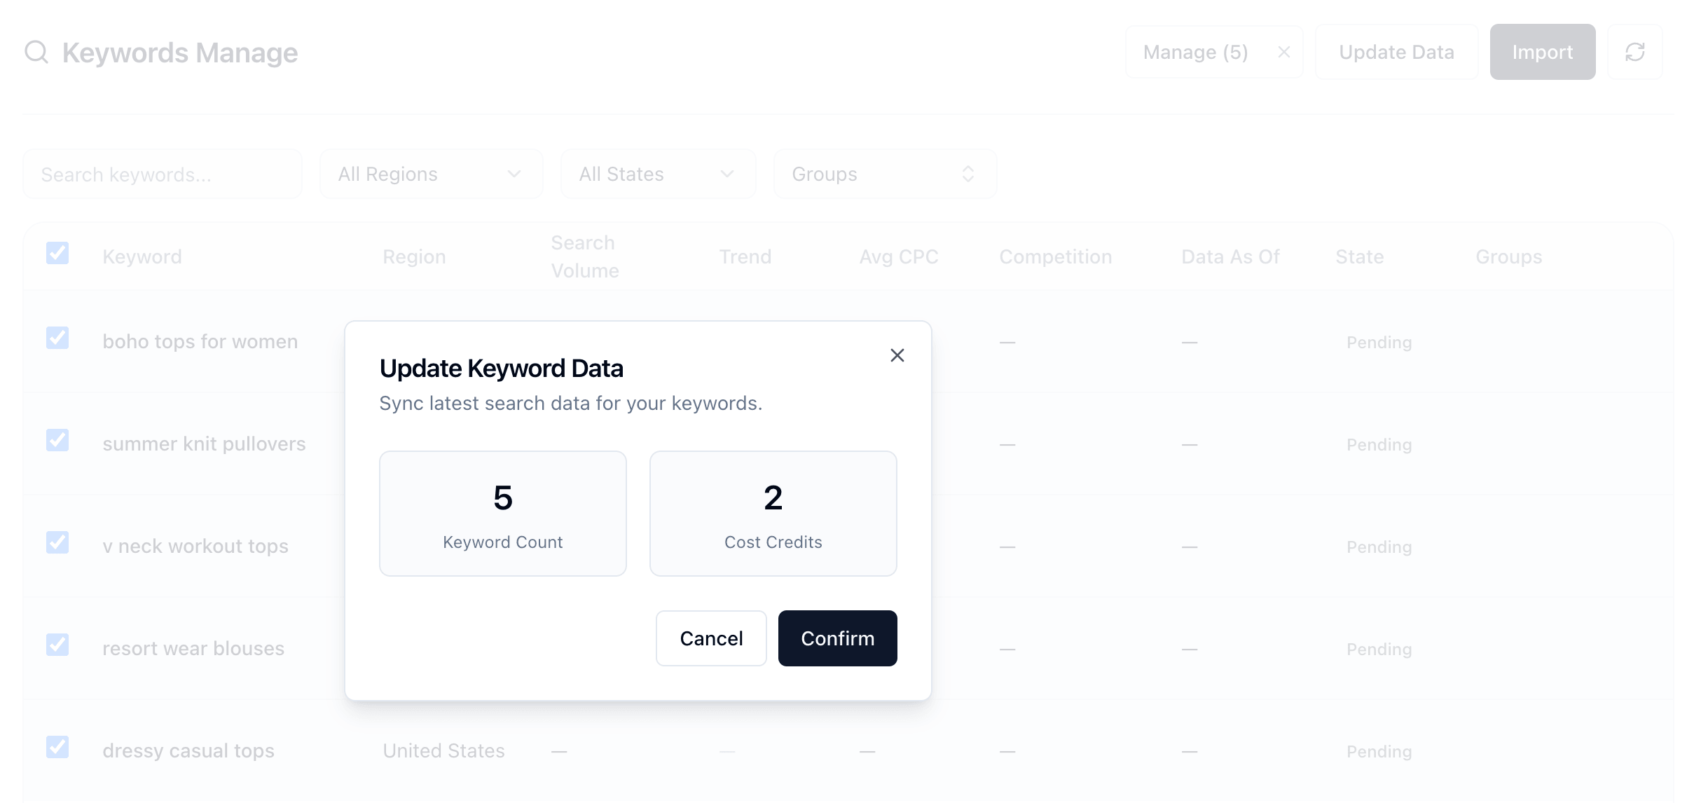Click the Search Volume column header
This screenshot has height=803, width=1701.
[585, 256]
